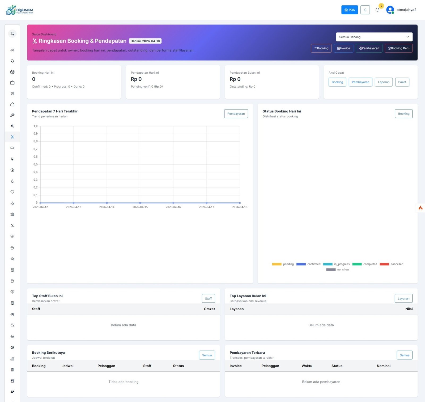The height and width of the screenshot is (402, 425).
Task: Click the Invoice shortcut in the header banner
Action: [343, 48]
